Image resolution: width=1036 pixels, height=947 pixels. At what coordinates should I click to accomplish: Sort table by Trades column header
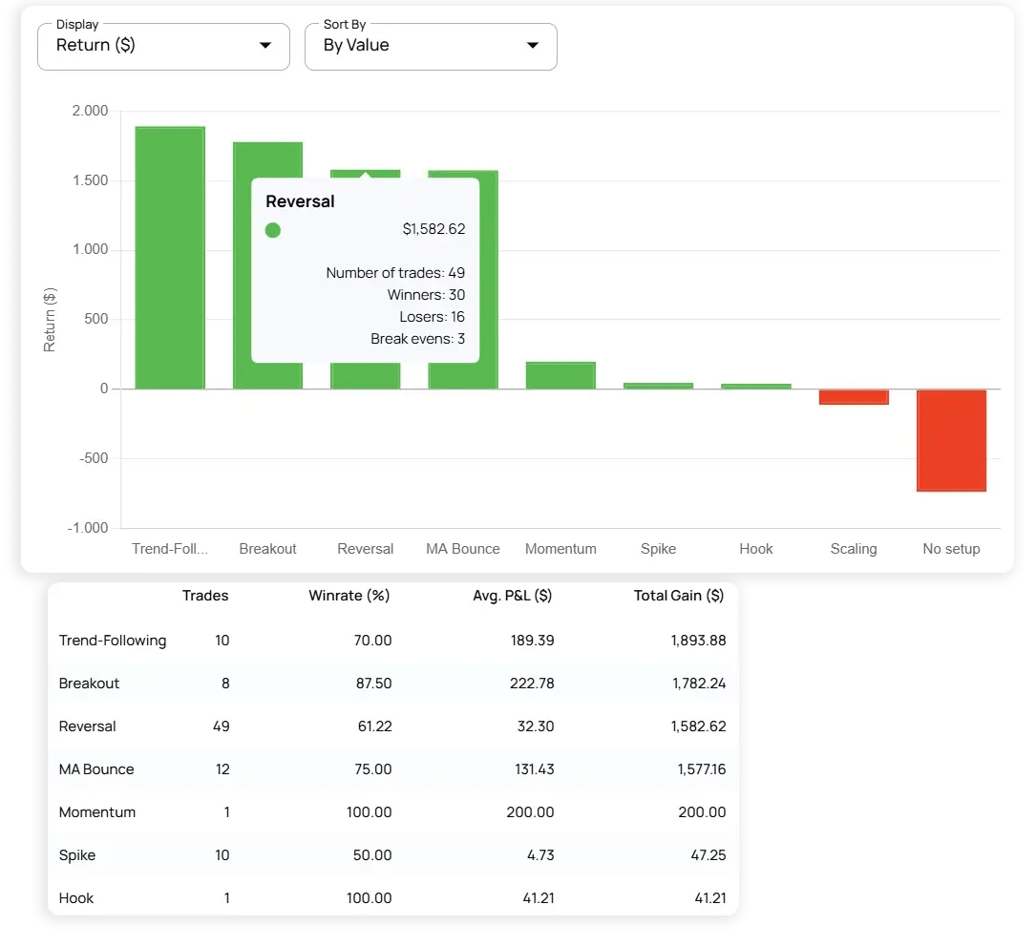click(x=205, y=596)
